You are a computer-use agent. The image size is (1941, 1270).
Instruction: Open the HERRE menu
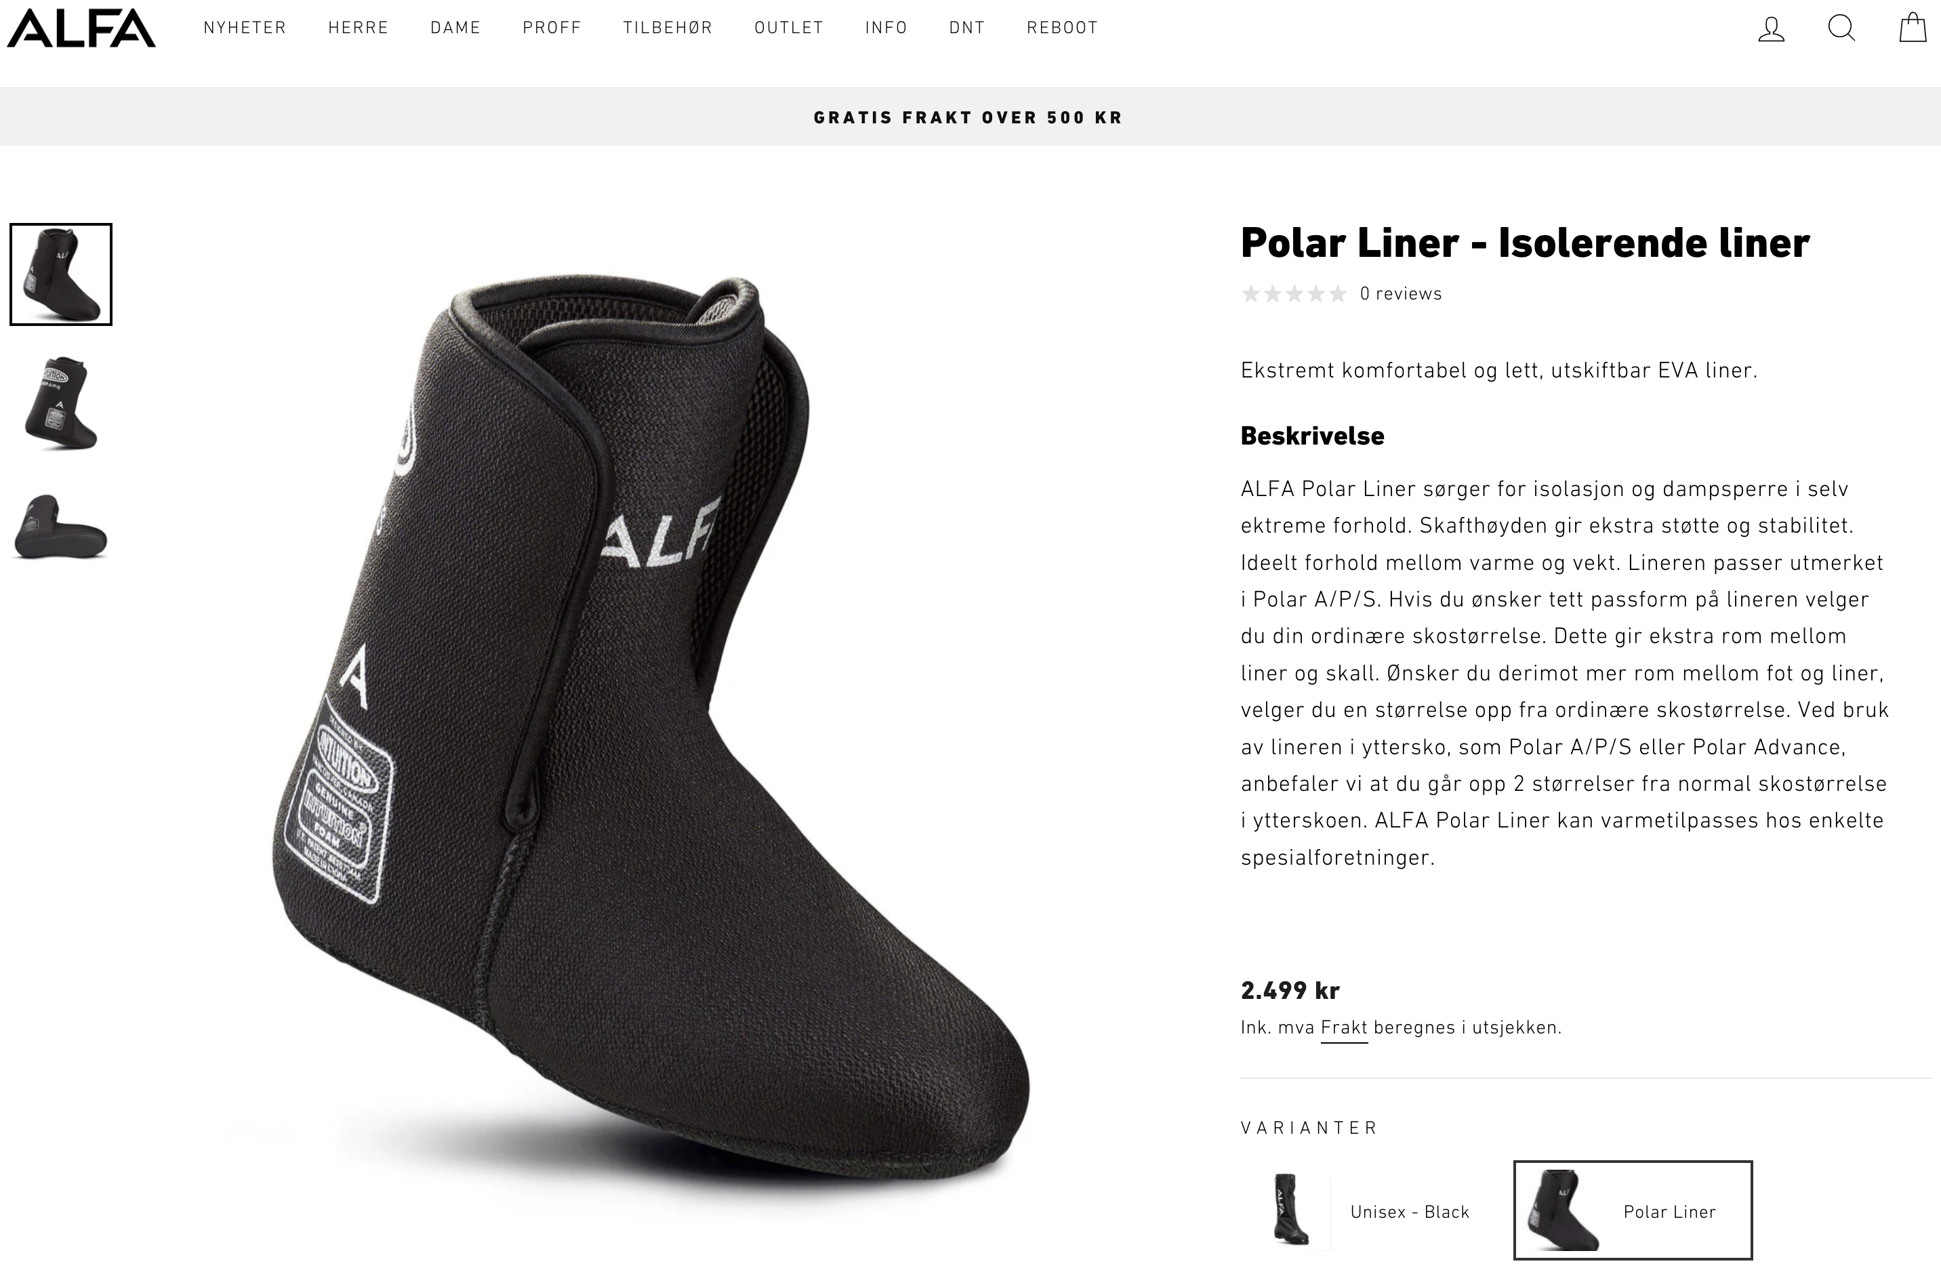(x=358, y=28)
